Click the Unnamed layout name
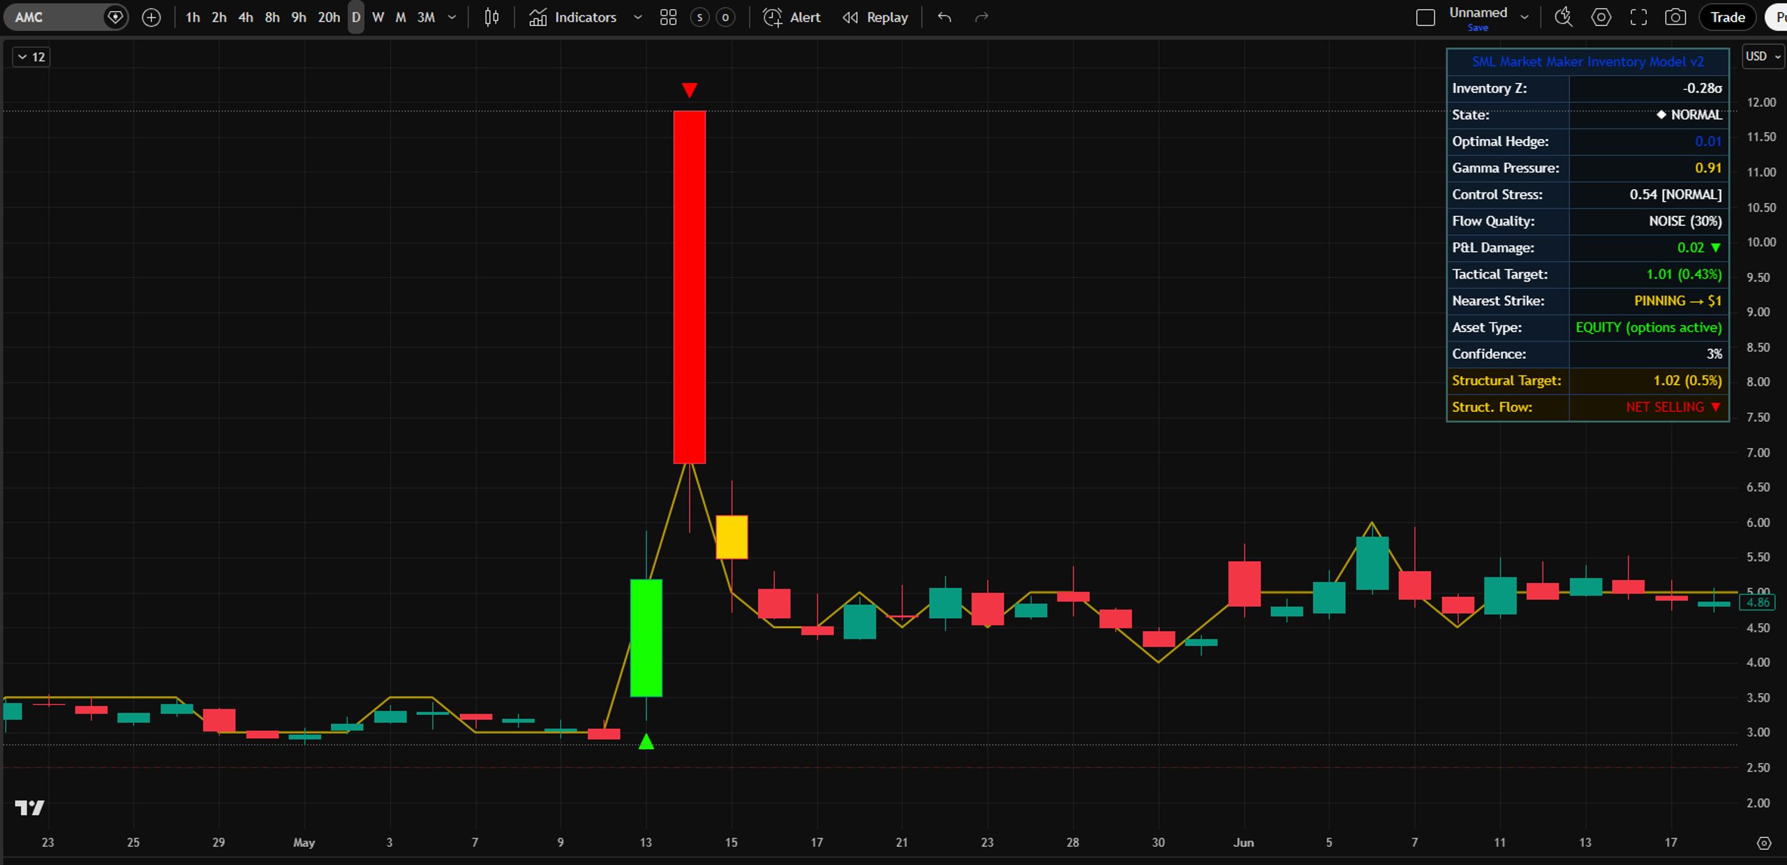Viewport: 1787px width, 865px height. (1478, 13)
